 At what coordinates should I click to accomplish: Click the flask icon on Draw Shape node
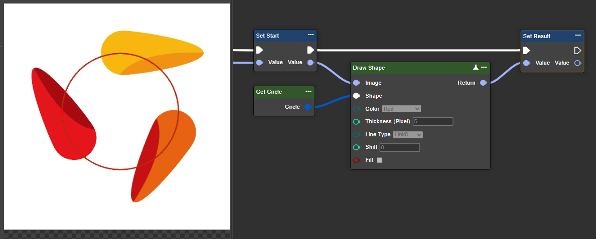pos(476,67)
